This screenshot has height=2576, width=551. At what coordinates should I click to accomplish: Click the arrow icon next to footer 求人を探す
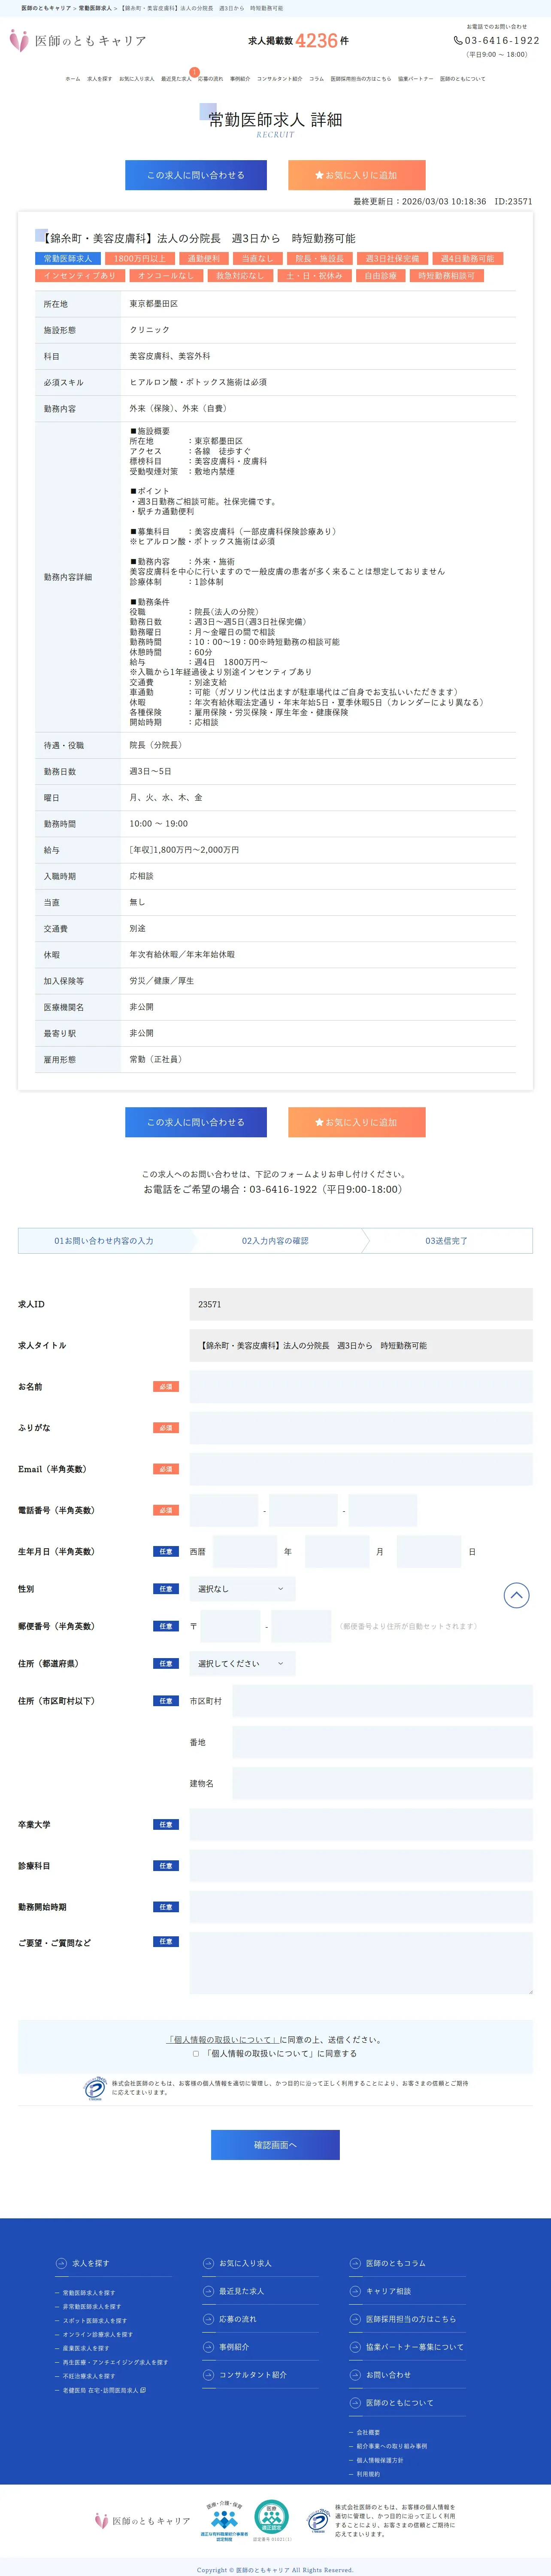coord(61,2263)
